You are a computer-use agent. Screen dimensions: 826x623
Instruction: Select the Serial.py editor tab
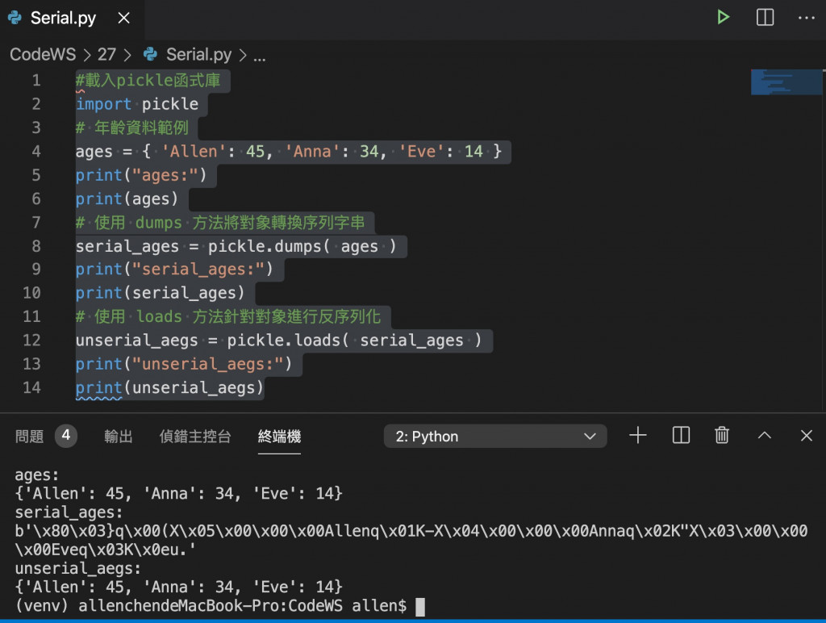72,19
